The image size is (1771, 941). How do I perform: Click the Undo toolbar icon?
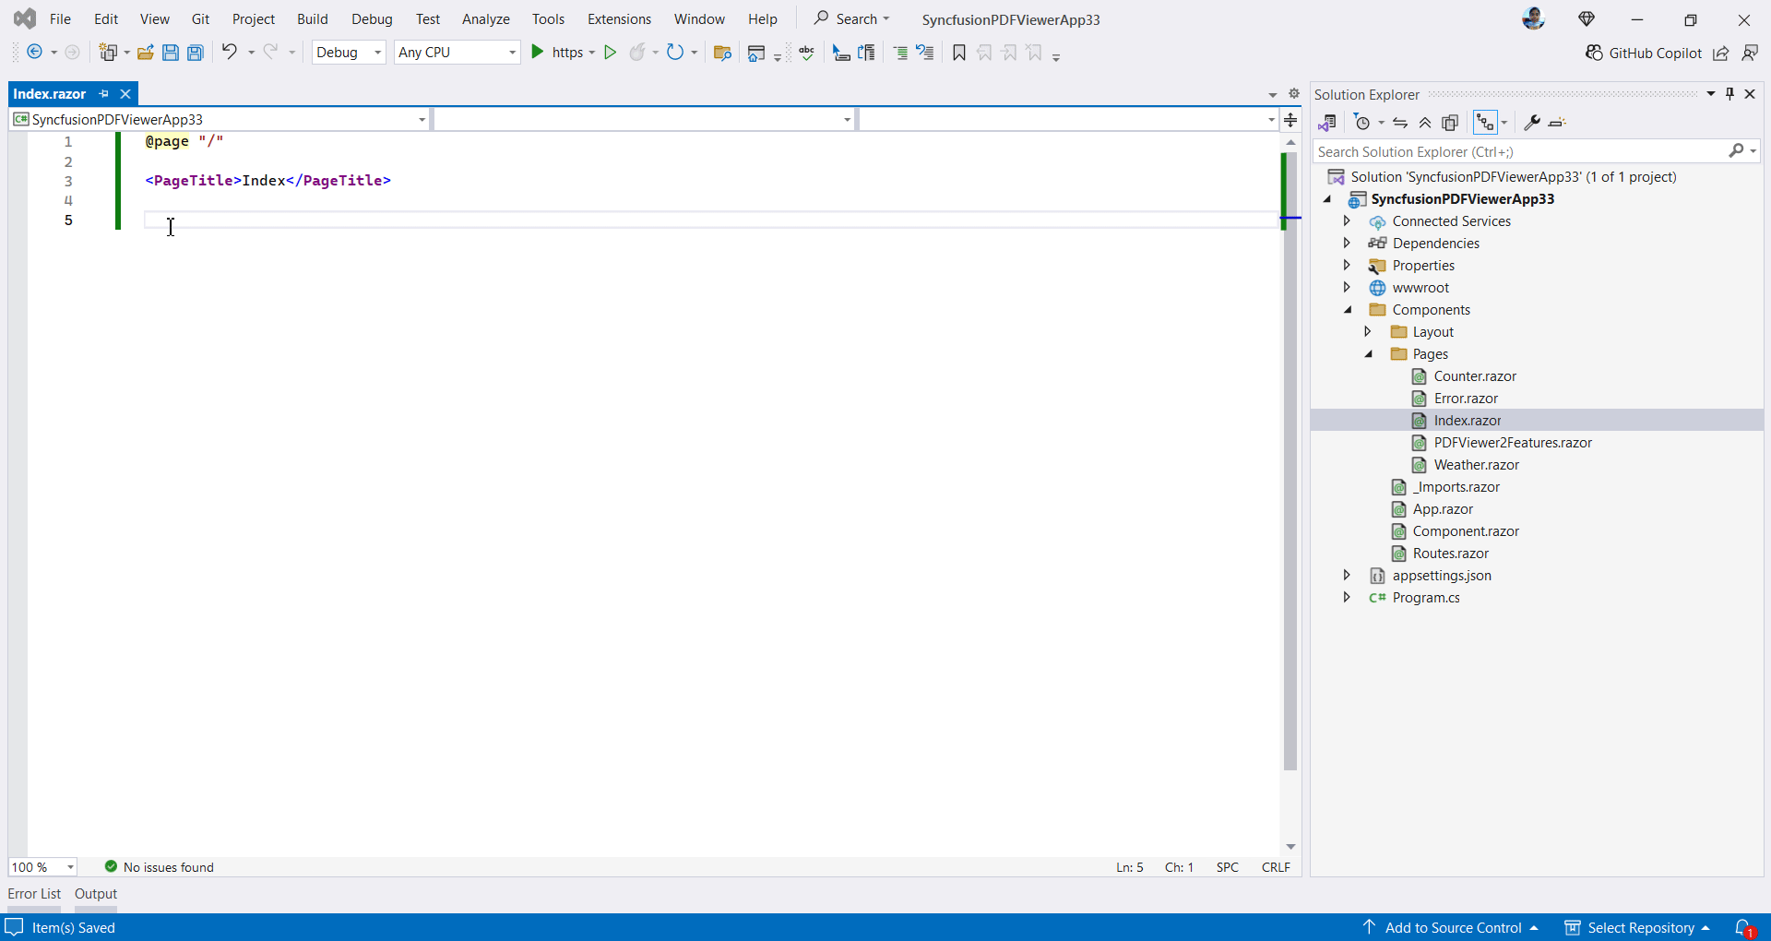tap(228, 53)
